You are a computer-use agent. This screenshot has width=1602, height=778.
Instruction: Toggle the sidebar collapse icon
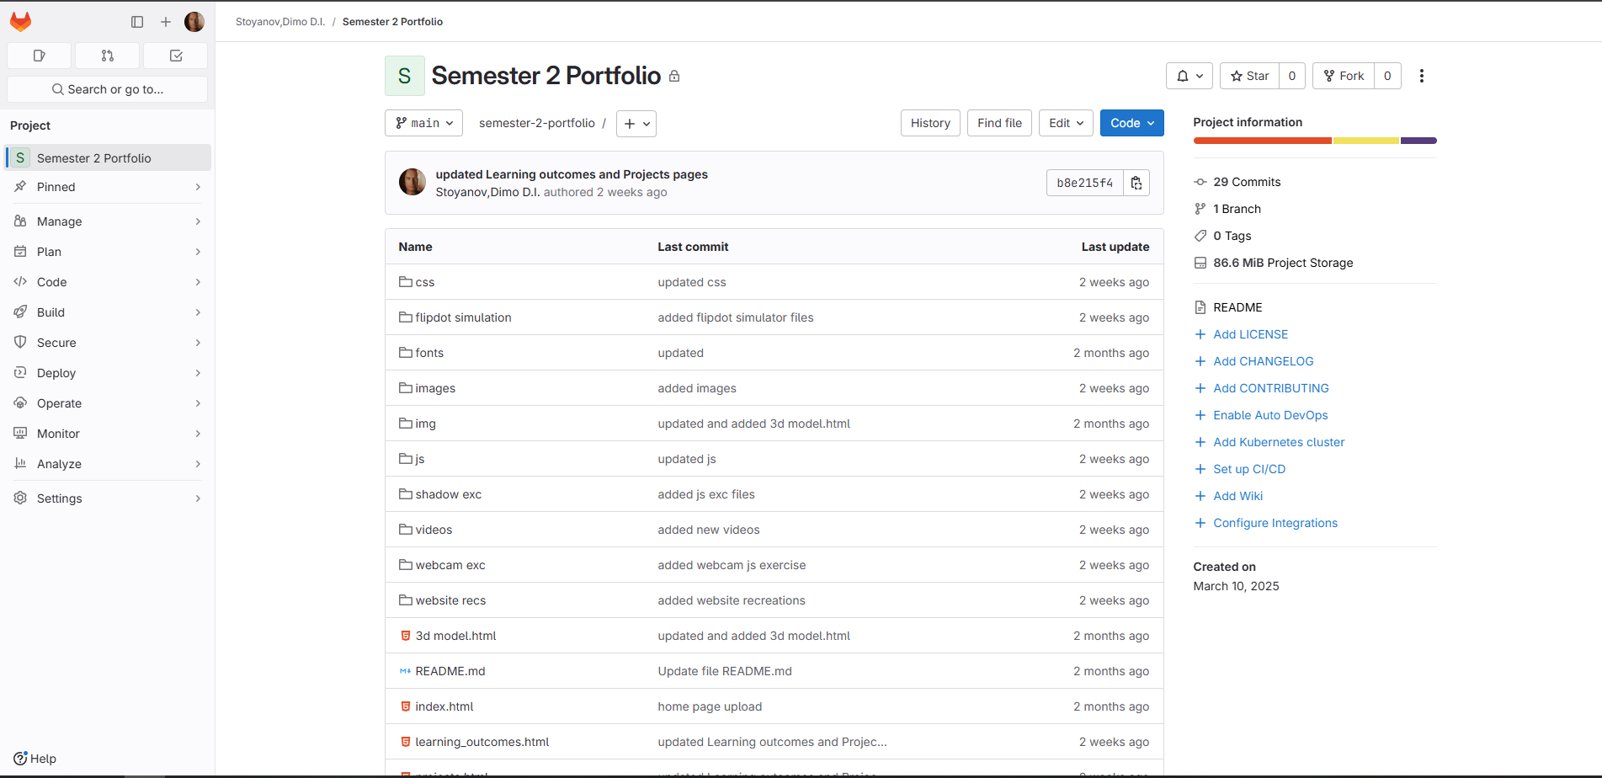click(x=137, y=22)
